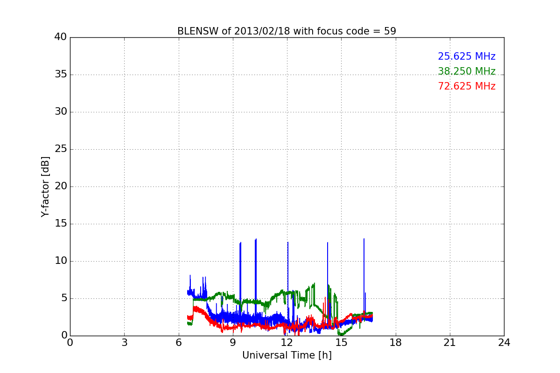Viewport: 560px width, 373px height.
Task: Click the plot title 'BLENSW of 2013/02/18 with focus code = 59'
Action: (287, 31)
